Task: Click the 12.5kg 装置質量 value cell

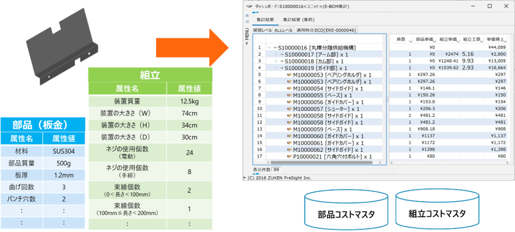Action: click(189, 102)
